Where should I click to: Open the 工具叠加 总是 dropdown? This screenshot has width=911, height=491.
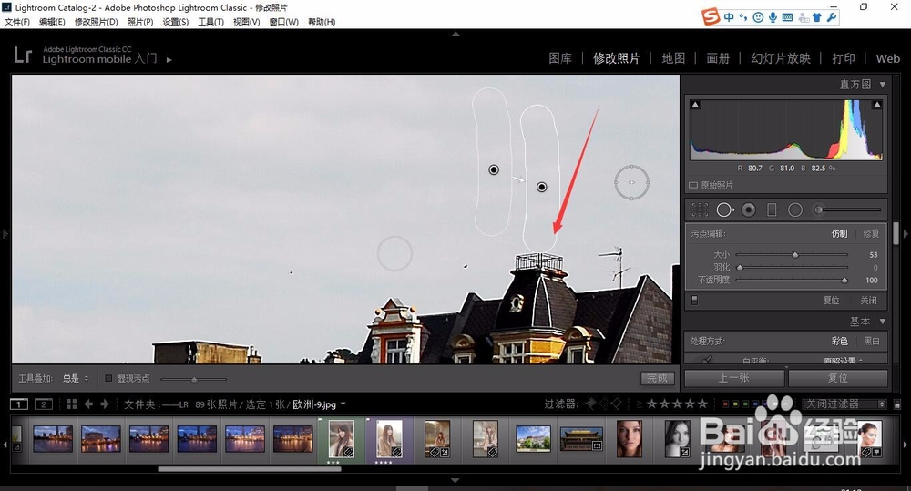coord(76,378)
